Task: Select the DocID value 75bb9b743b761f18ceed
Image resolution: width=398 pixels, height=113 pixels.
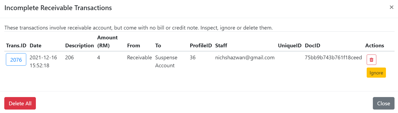Action: (x=333, y=57)
